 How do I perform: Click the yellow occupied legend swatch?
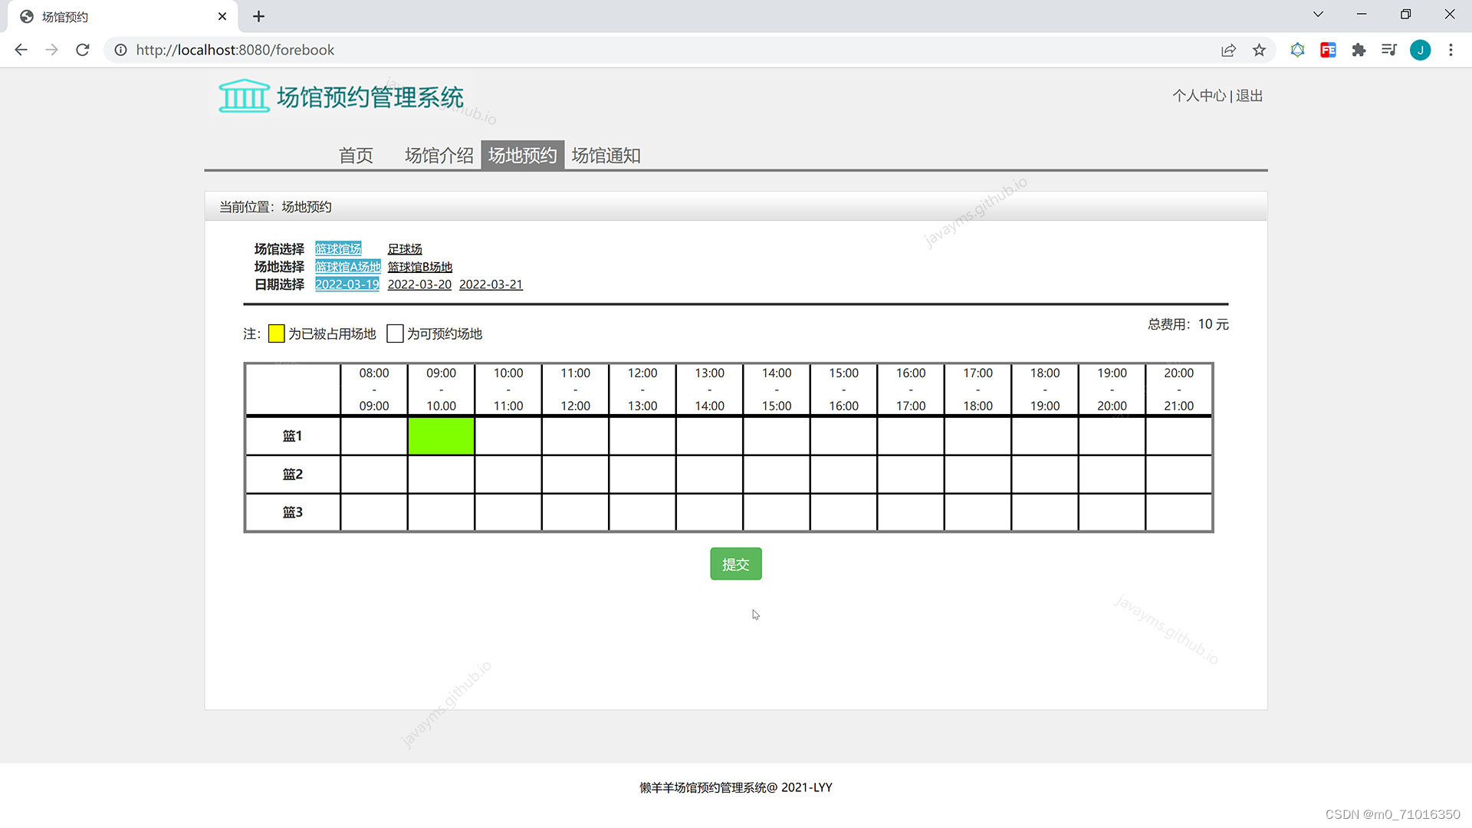tap(276, 333)
